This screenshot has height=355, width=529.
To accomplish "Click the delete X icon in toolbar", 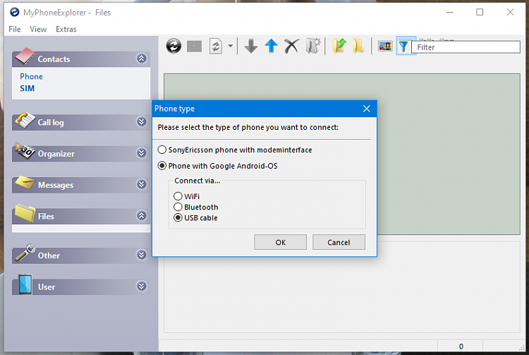I will (292, 47).
